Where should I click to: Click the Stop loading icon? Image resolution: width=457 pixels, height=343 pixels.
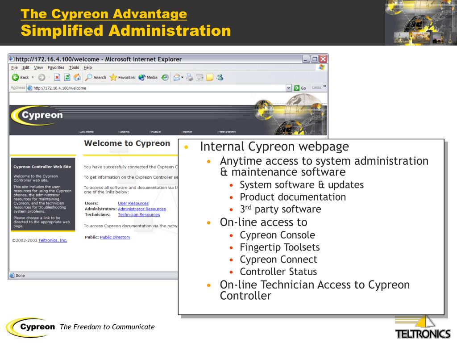pyautogui.click(x=57, y=77)
